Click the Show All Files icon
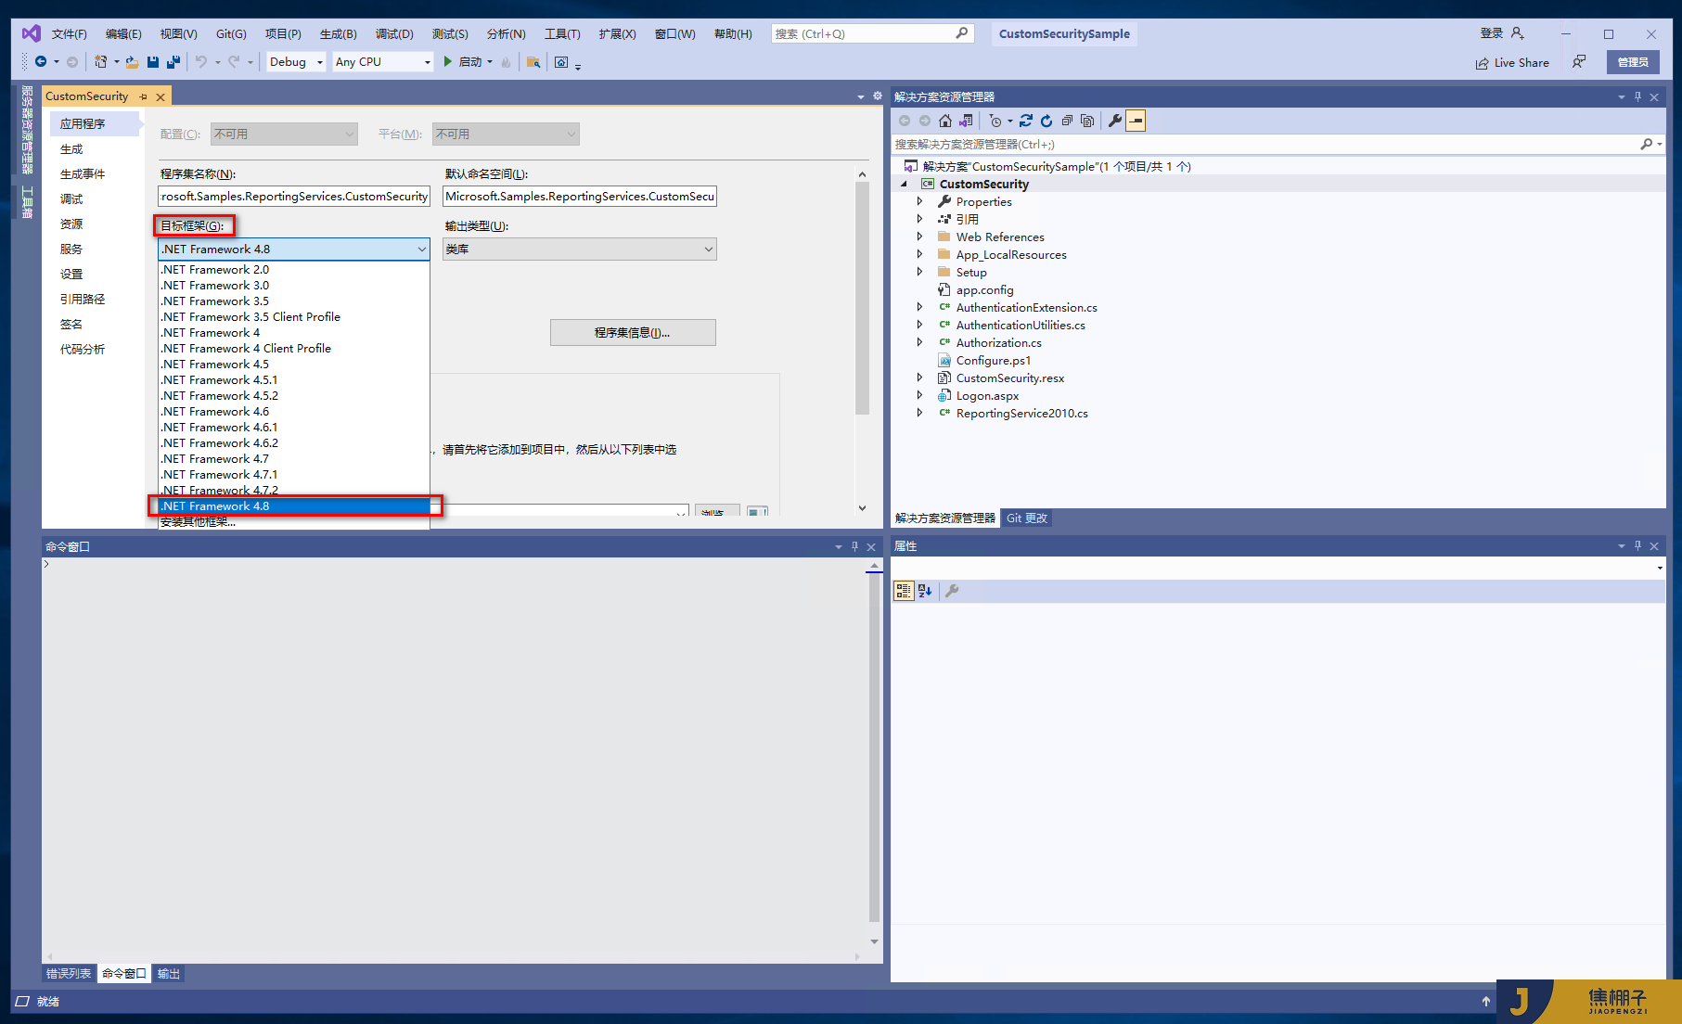Viewport: 1682px width, 1024px height. (x=1087, y=121)
